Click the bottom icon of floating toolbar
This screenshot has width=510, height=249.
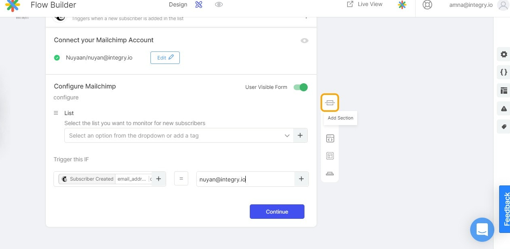point(330,173)
